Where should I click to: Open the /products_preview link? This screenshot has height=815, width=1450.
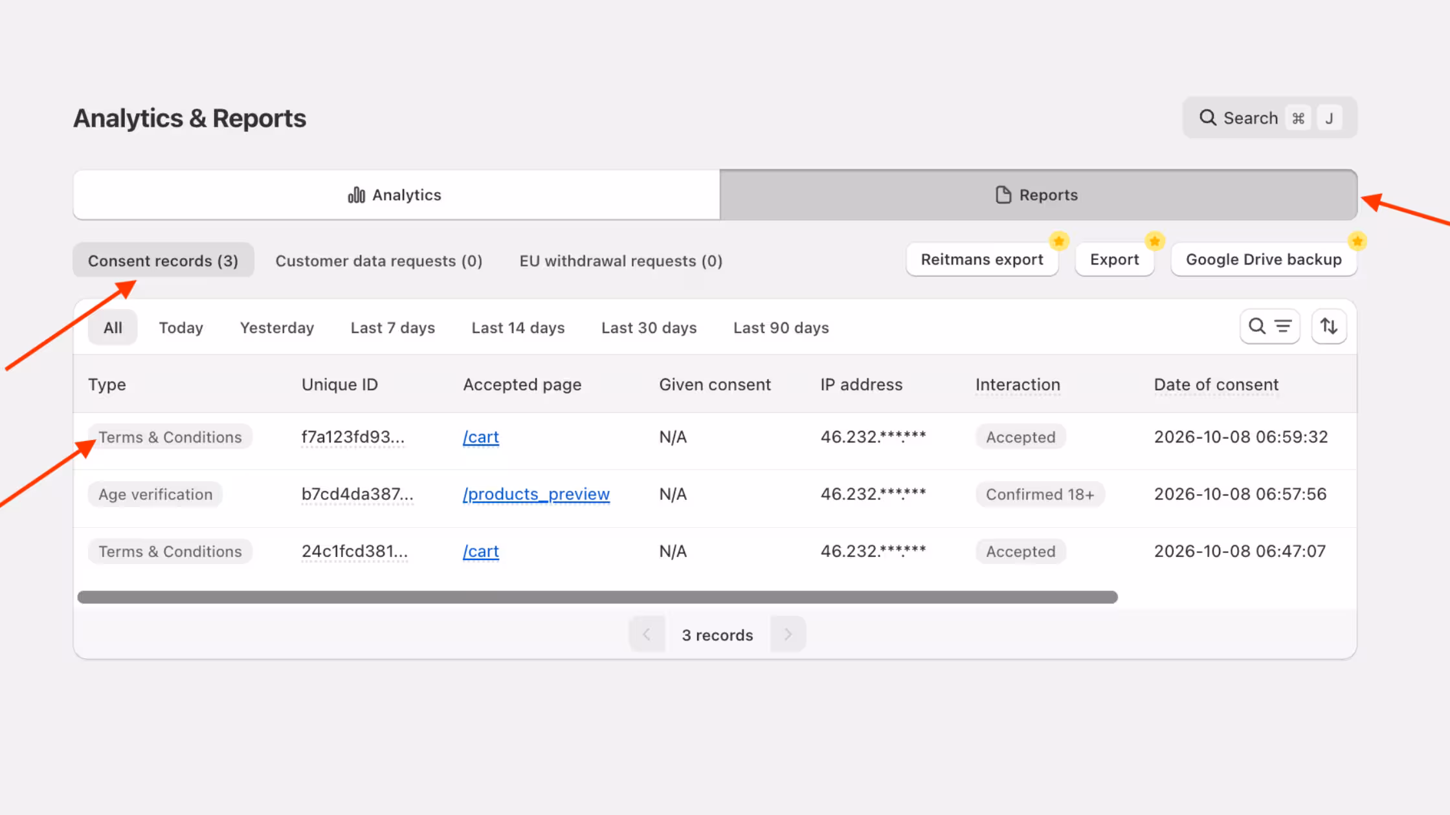536,494
